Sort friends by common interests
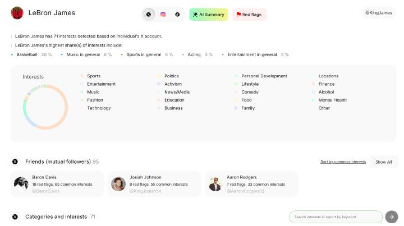404x226 pixels. point(343,162)
